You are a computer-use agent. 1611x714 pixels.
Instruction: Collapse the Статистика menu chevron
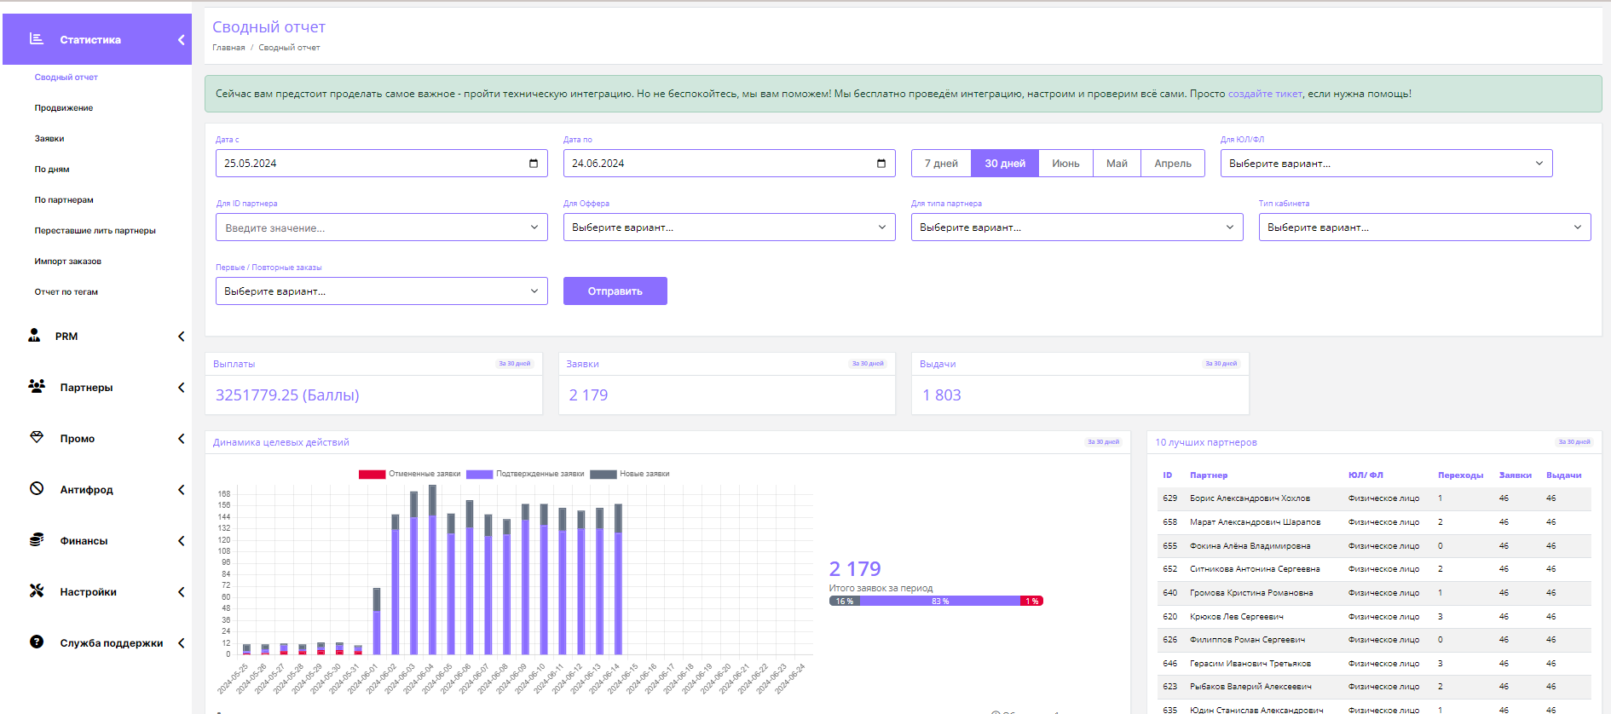click(181, 40)
